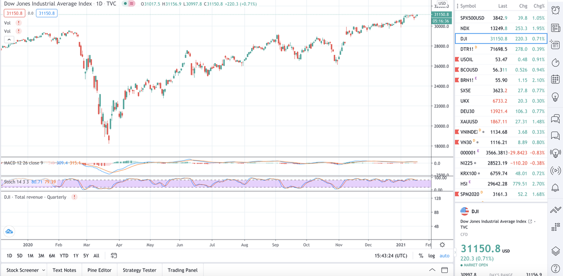Click the Go to date icon
Screen dimensions: 563x276
(114, 256)
